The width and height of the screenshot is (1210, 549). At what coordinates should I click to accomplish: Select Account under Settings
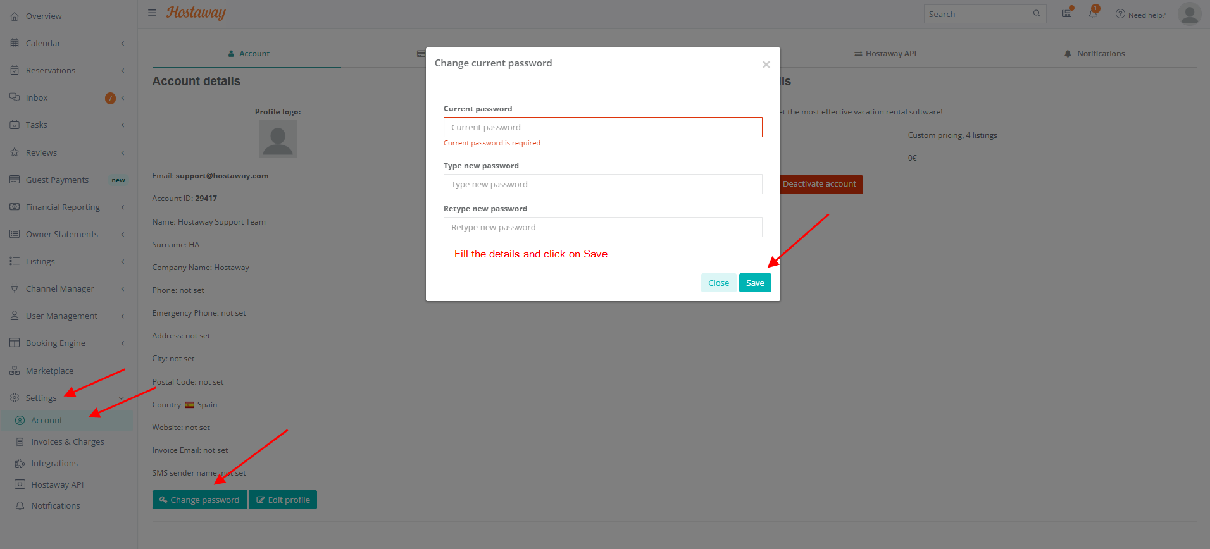click(67, 420)
